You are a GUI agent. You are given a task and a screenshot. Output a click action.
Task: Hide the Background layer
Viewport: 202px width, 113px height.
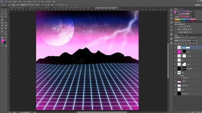(x=175, y=94)
